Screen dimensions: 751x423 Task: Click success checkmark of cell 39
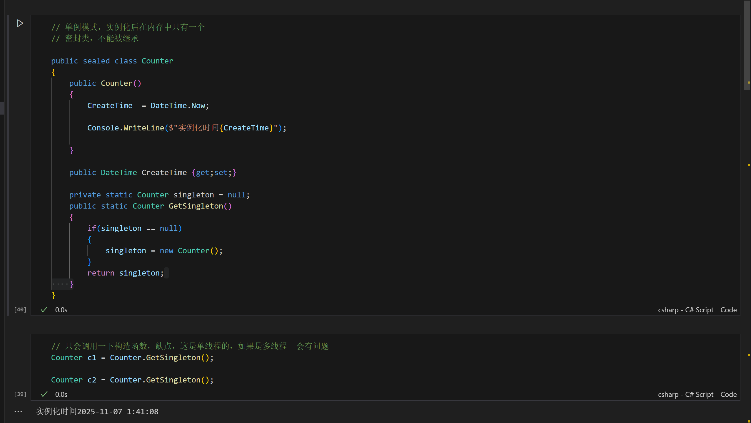tap(44, 394)
